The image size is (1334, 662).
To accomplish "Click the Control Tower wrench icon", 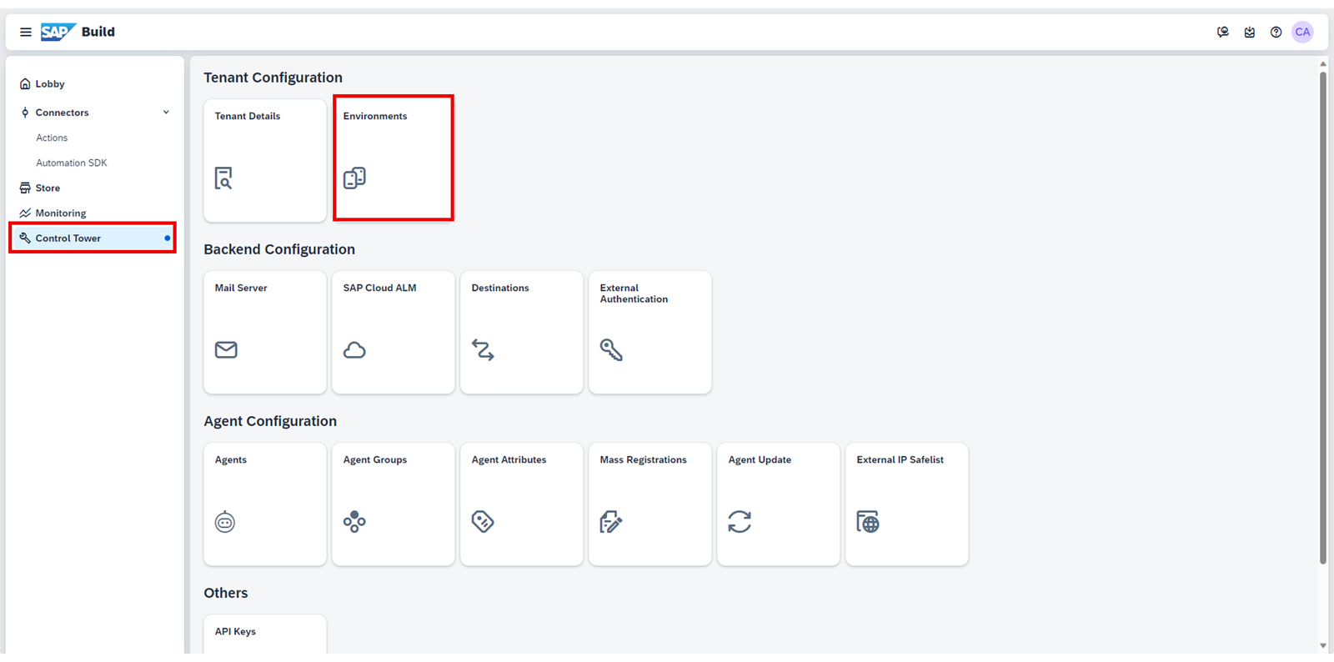I will click(25, 238).
